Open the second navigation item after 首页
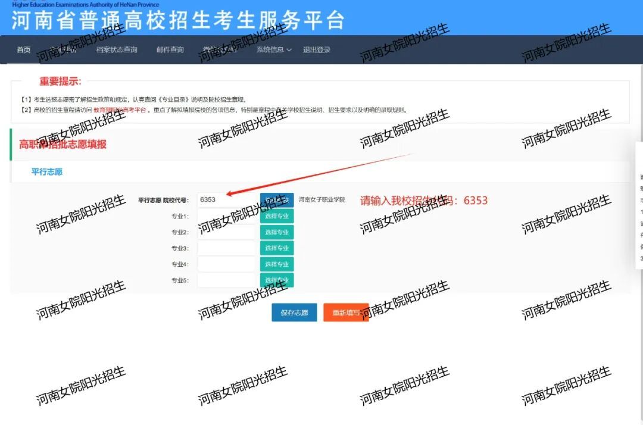Image resolution: width=643 pixels, height=425 pixels. coord(63,50)
